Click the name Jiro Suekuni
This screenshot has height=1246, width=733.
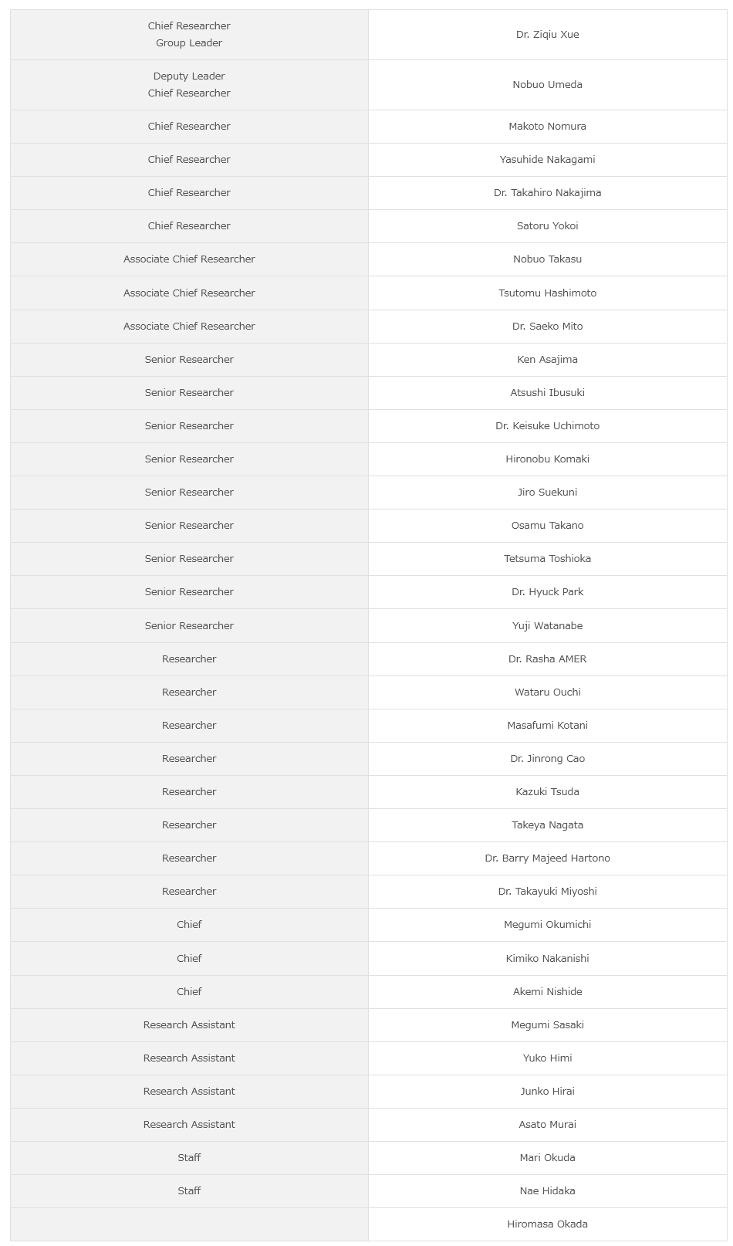[547, 493]
